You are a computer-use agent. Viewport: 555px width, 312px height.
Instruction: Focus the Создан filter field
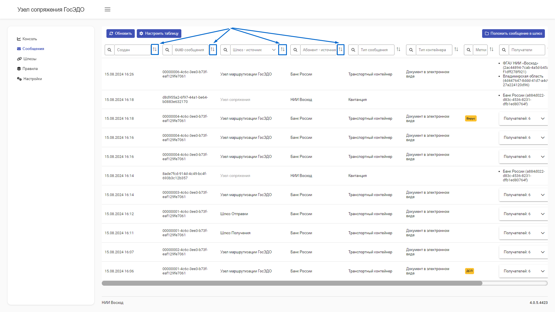point(132,50)
